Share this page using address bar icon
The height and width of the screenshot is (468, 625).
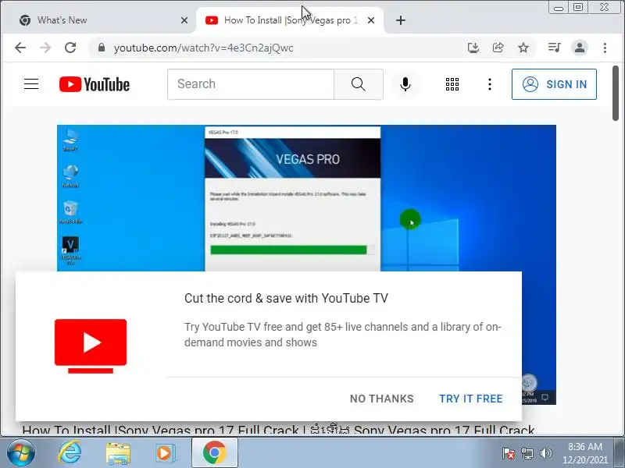498,48
